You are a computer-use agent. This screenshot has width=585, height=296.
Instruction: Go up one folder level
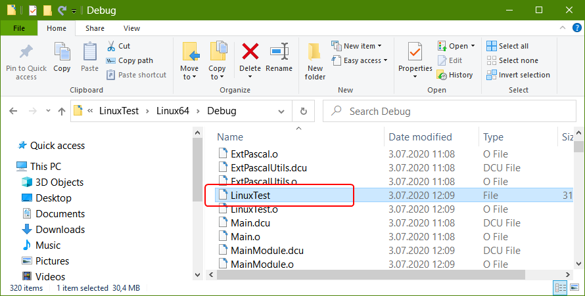pos(62,111)
